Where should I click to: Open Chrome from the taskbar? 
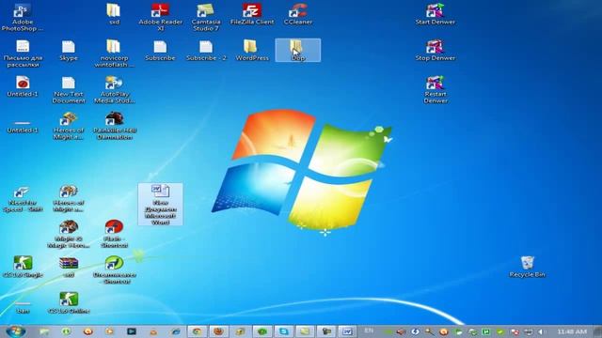click(x=197, y=331)
